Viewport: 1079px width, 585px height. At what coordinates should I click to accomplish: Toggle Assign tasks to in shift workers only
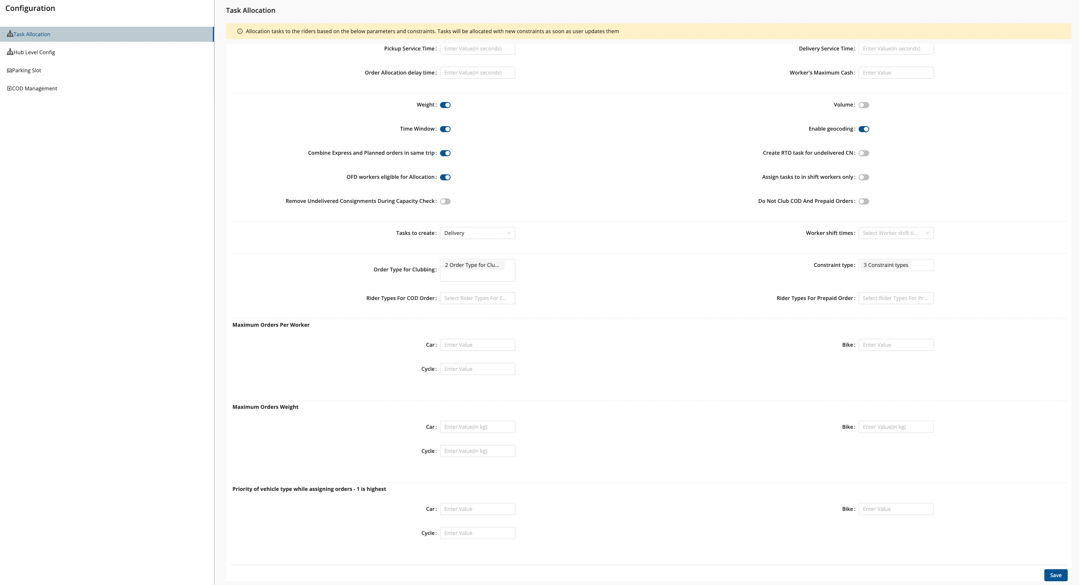[x=863, y=177]
